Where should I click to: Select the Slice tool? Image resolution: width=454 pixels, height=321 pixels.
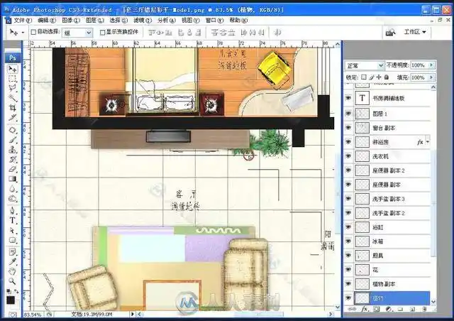(12, 117)
